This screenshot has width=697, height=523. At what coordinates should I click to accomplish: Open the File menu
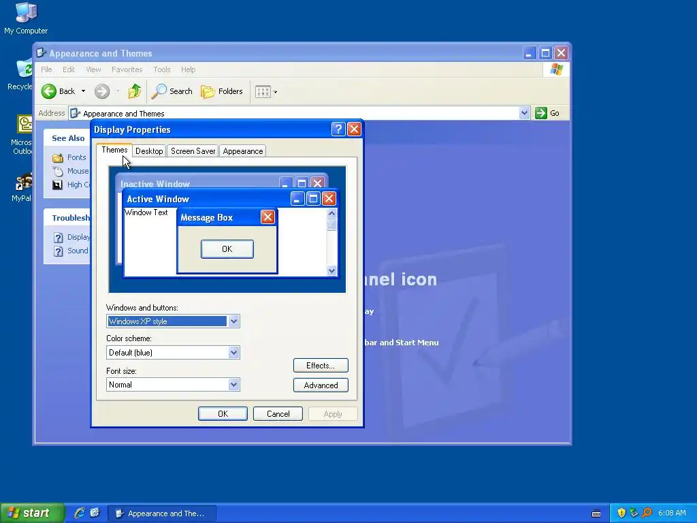[x=46, y=69]
